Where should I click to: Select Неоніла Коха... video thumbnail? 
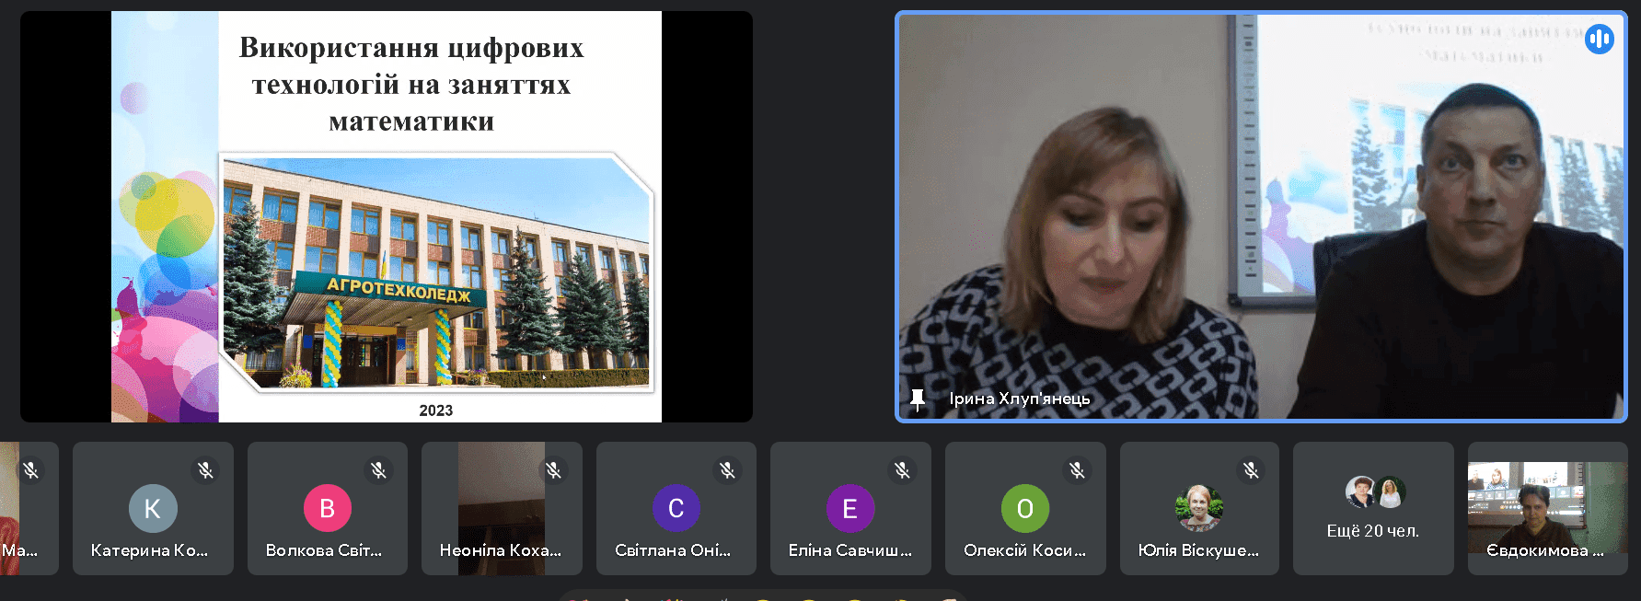pos(502,508)
